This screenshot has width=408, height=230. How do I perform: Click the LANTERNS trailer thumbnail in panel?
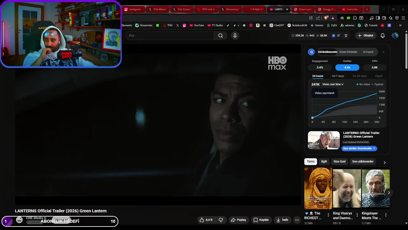point(324,140)
